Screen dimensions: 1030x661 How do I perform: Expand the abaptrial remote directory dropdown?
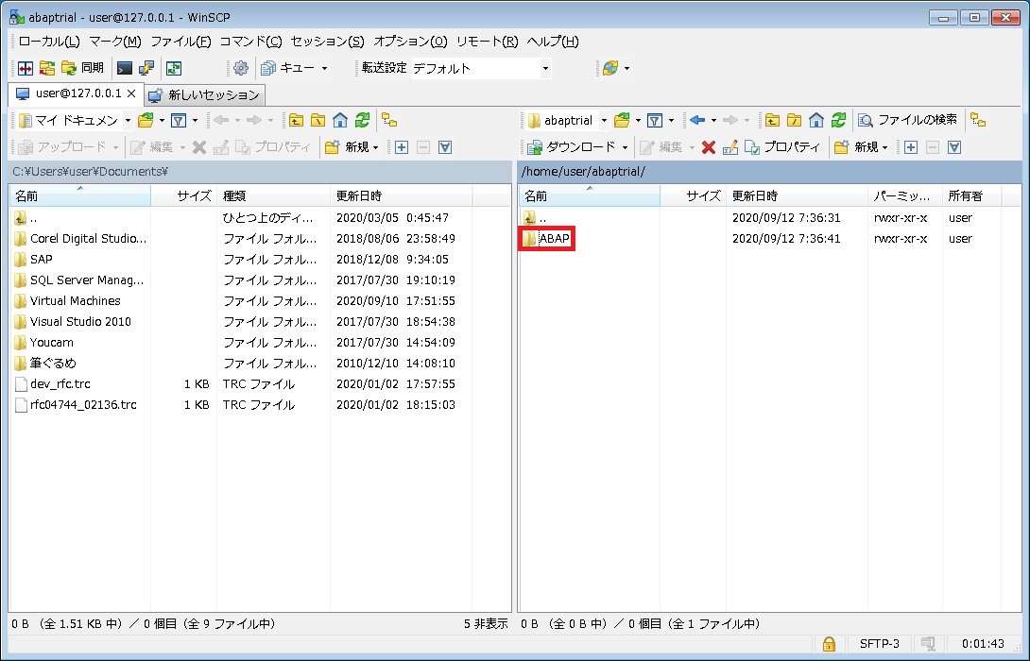point(604,121)
